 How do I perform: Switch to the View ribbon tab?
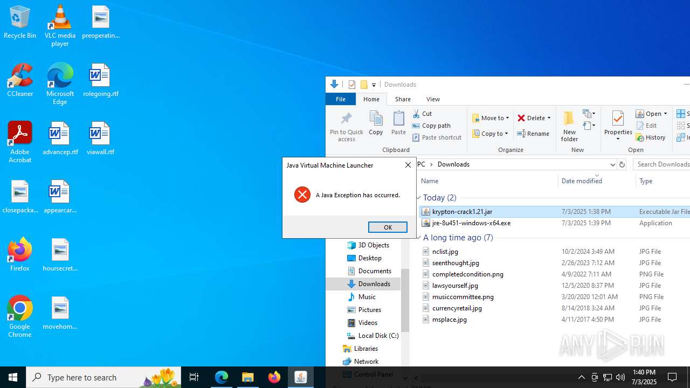point(433,99)
